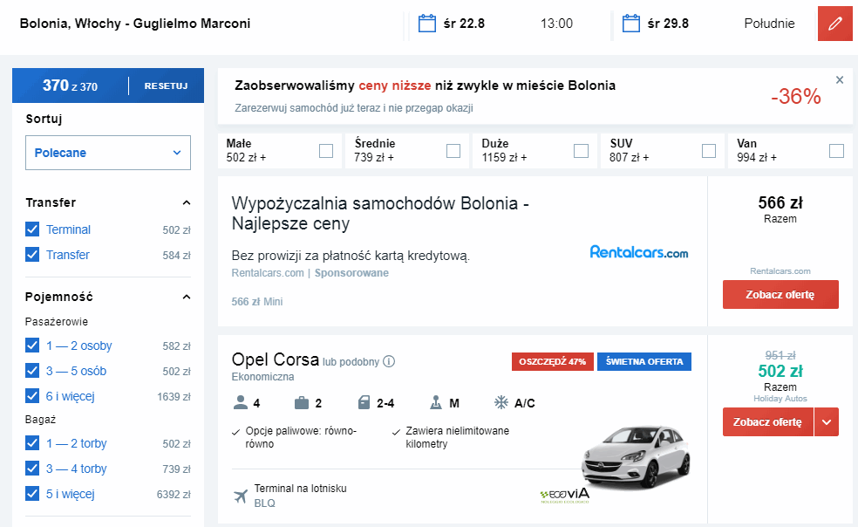858x527 pixels.
Task: Open the Opel Corsa offer dropdown arrow
Action: 827,421
